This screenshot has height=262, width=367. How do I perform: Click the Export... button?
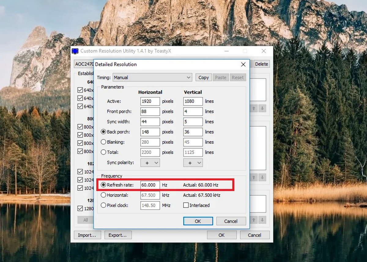click(x=118, y=235)
